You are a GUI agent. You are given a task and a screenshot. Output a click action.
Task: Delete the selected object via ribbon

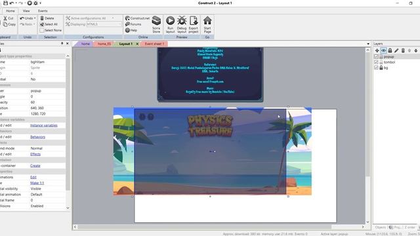click(x=47, y=18)
